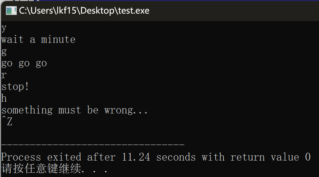
Task: Click the word "minute" in the output
Action: coord(58,40)
